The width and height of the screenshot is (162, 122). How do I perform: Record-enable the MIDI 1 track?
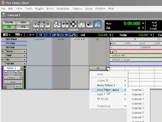(x=6, y=73)
